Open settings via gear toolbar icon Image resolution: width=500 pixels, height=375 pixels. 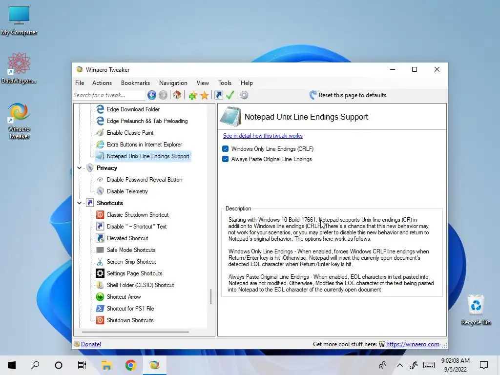(244, 95)
